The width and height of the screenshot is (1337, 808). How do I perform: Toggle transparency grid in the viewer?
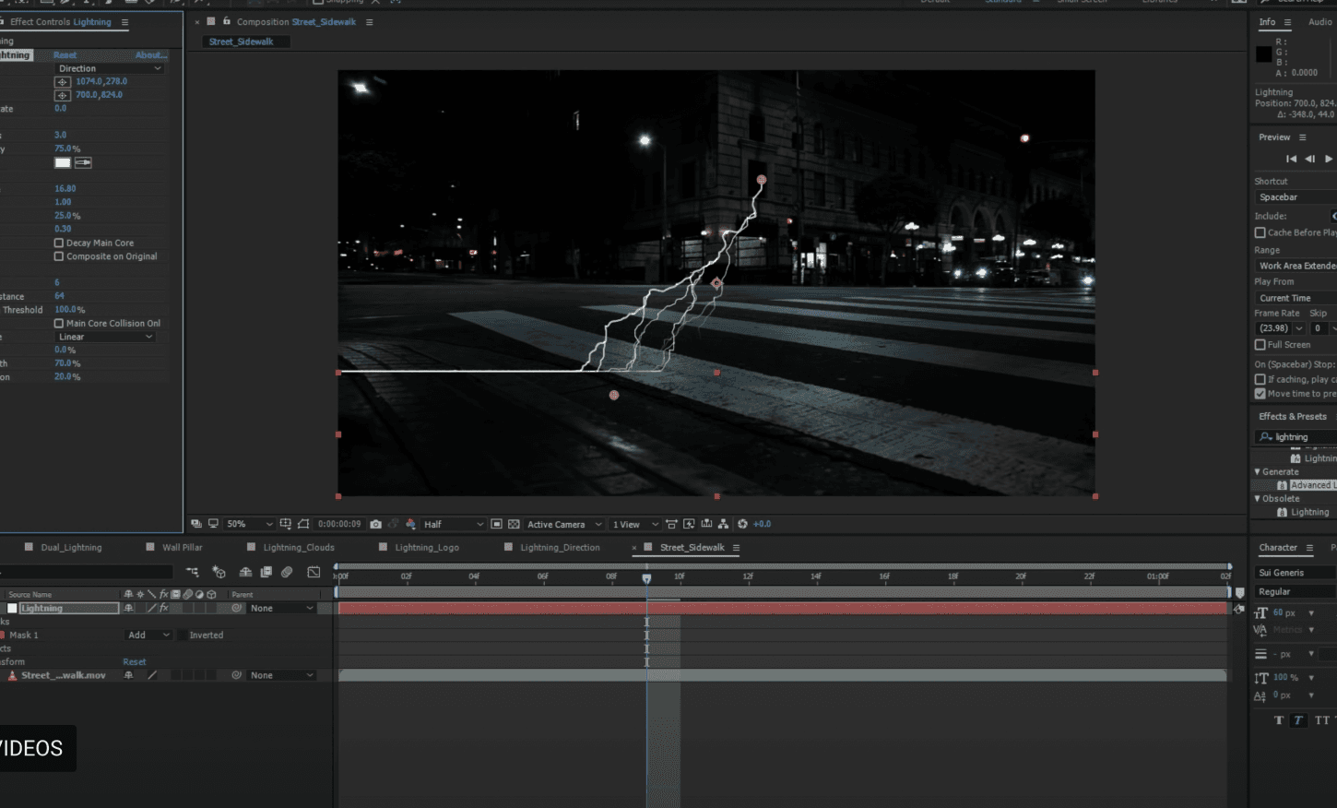[x=514, y=523]
